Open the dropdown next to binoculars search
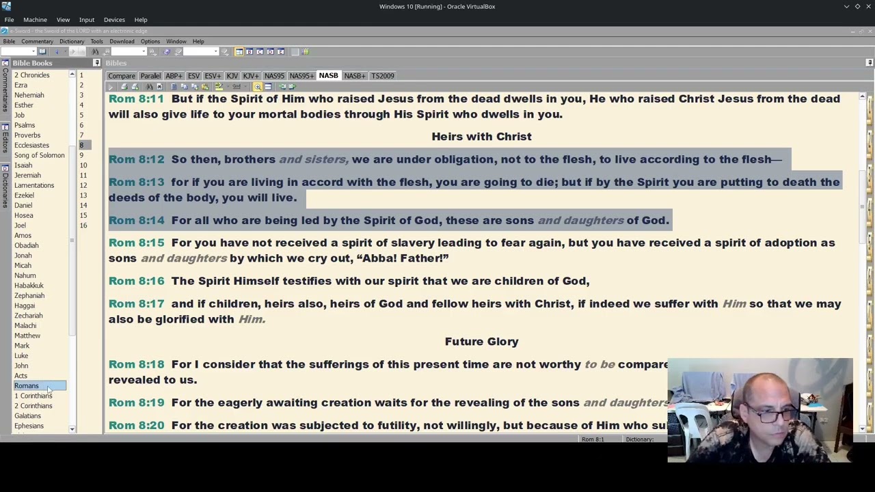Screen dimensions: 875x492 [144, 51]
